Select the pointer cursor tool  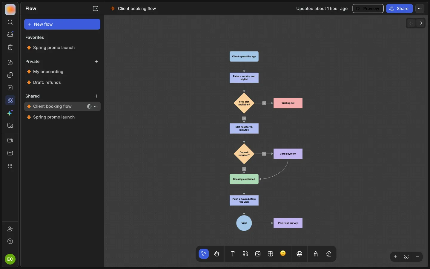[204, 254]
